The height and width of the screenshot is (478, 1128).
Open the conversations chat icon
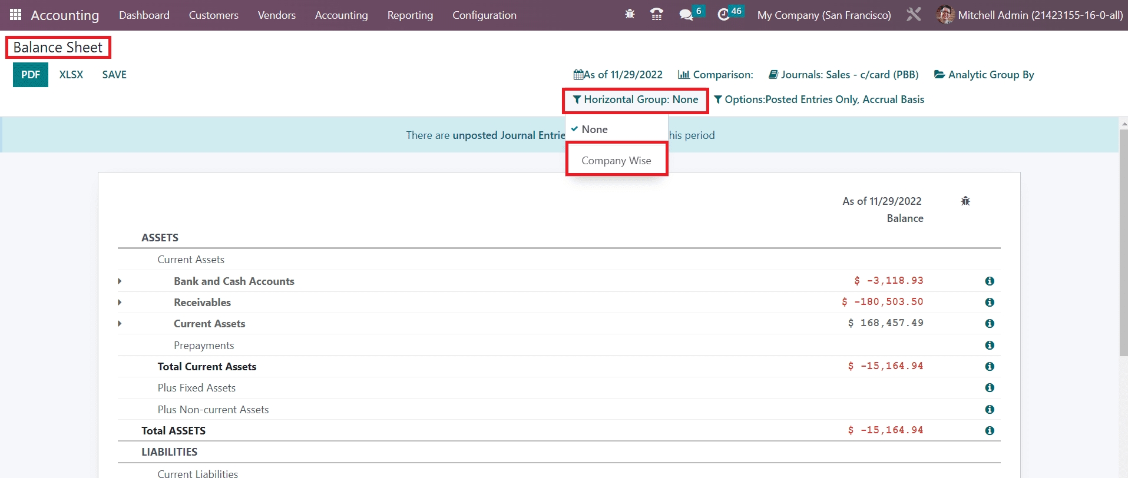point(686,15)
